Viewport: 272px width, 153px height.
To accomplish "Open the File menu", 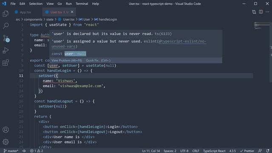I will [13, 4].
